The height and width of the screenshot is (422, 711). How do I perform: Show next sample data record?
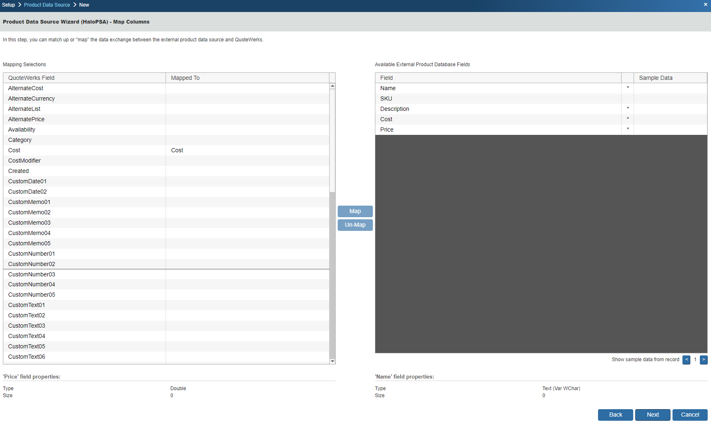(704, 360)
